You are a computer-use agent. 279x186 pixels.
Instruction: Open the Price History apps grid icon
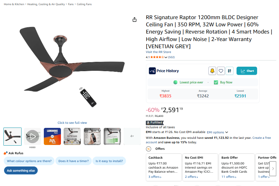pyautogui.click(x=230, y=71)
